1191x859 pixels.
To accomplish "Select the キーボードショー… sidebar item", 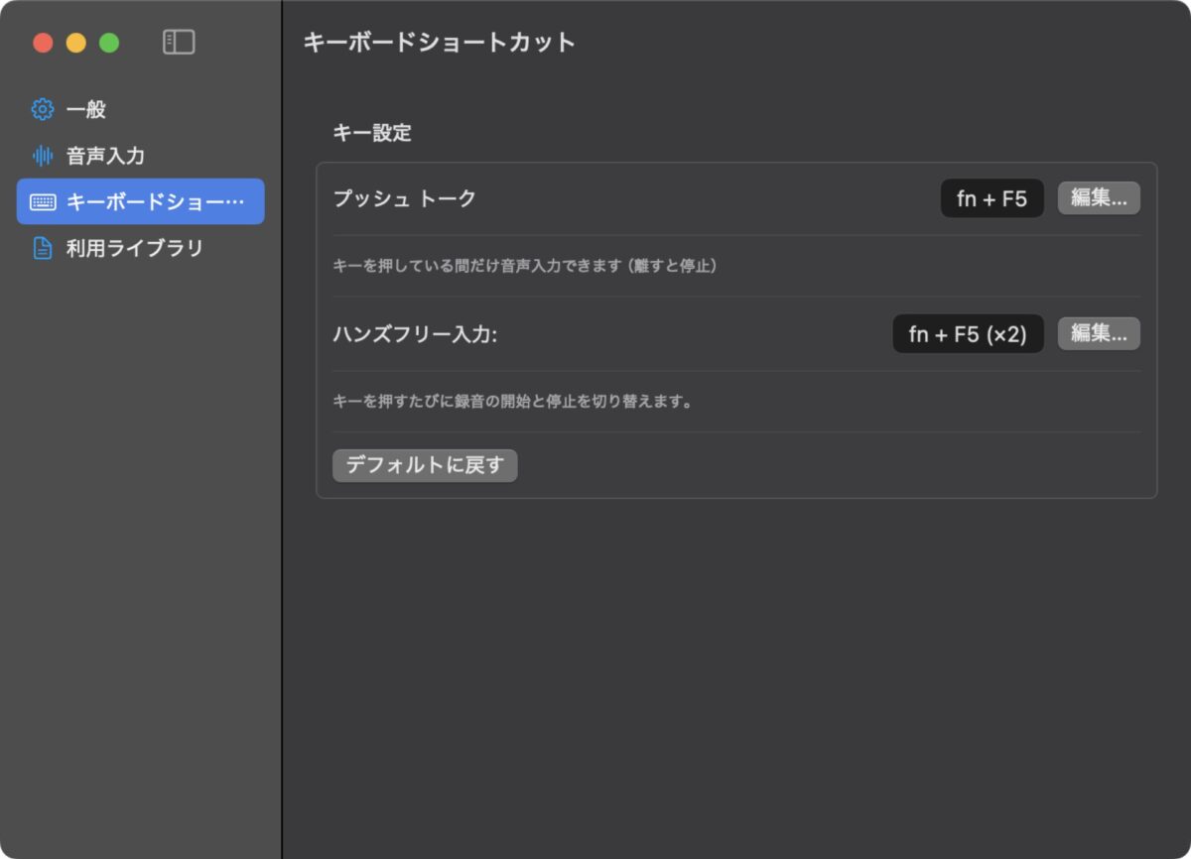I will pos(141,201).
